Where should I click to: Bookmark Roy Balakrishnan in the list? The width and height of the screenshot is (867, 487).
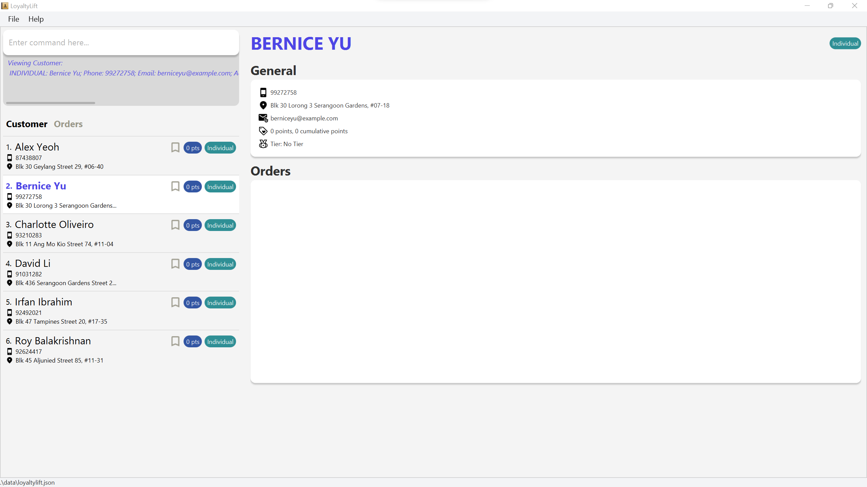pos(175,341)
